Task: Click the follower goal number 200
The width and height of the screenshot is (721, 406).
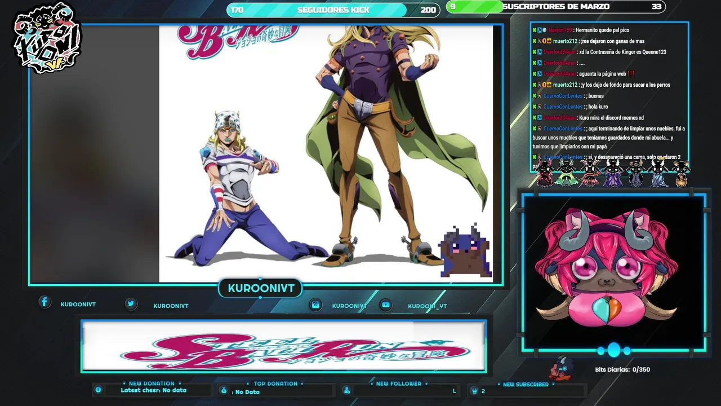Action: click(x=428, y=10)
